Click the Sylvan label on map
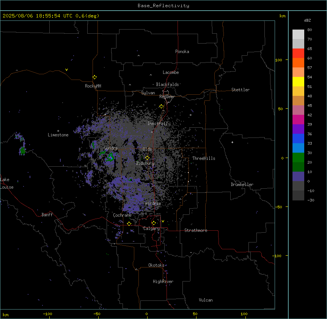Image resolution: width=327 pixels, height=319 pixels. point(148,93)
